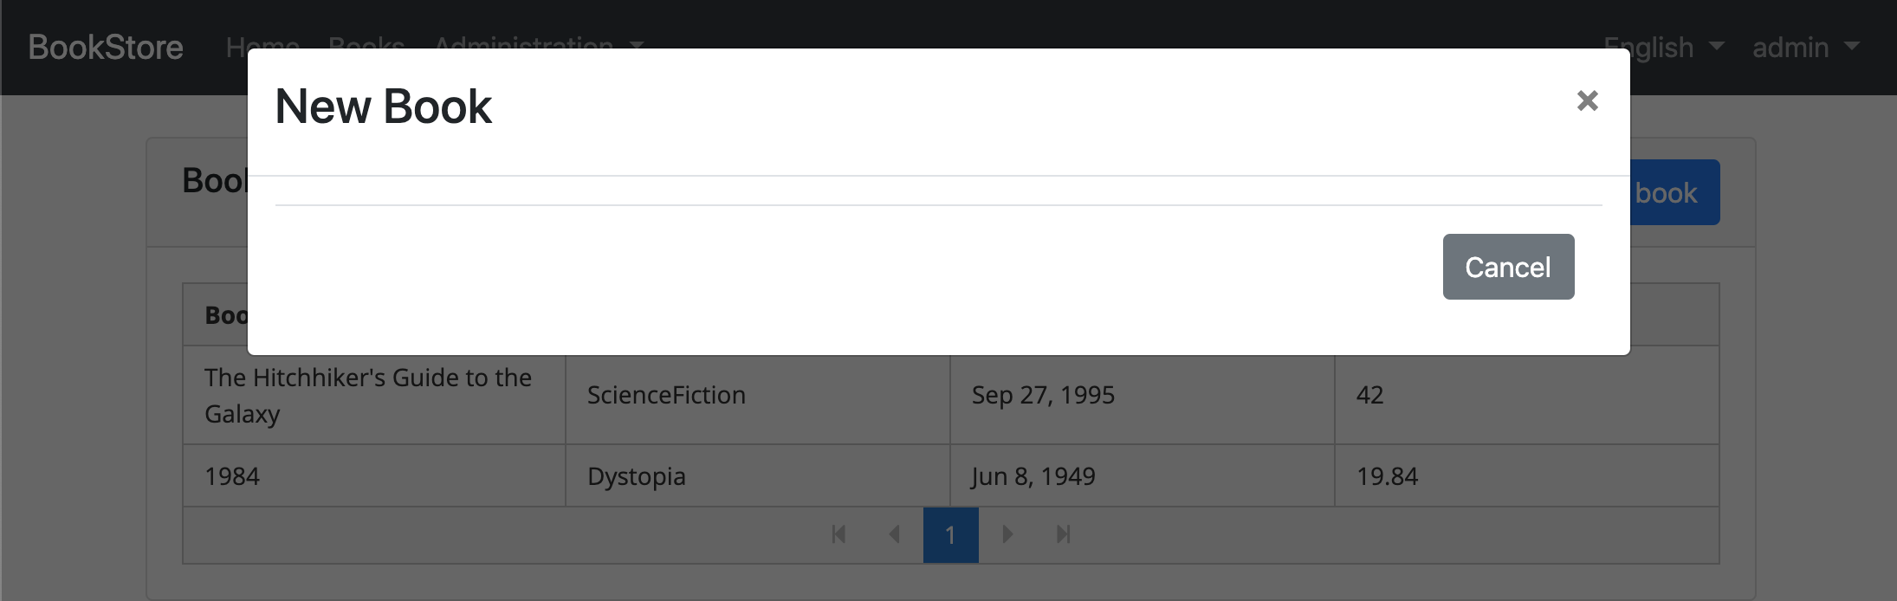Open the admin user caret icon
This screenshot has height=601, width=1897.
coord(1852,48)
